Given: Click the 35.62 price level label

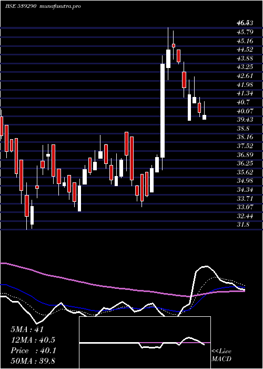Looking at the screenshot, I should (245, 172).
